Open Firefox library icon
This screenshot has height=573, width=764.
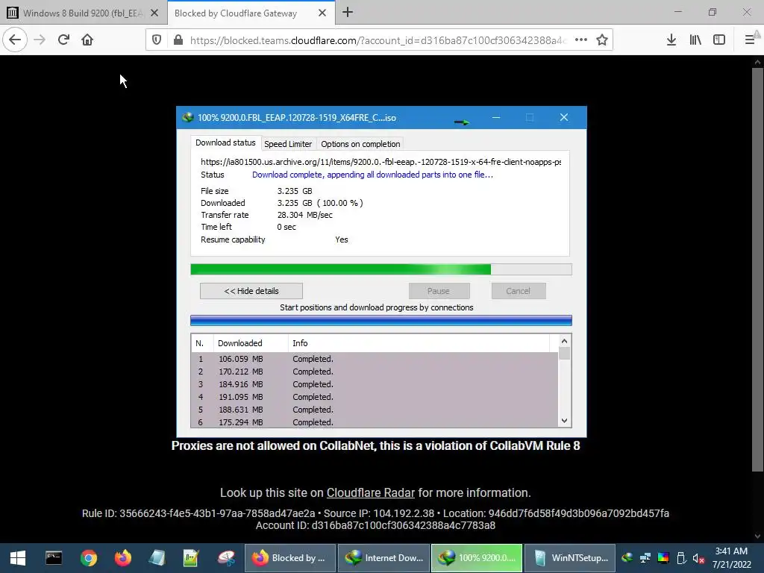(x=695, y=40)
